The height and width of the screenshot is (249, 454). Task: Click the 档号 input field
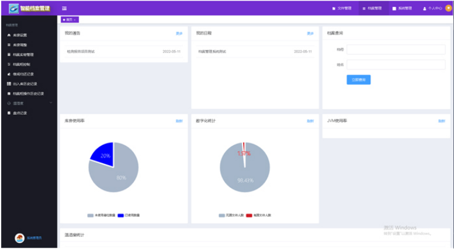(x=396, y=50)
